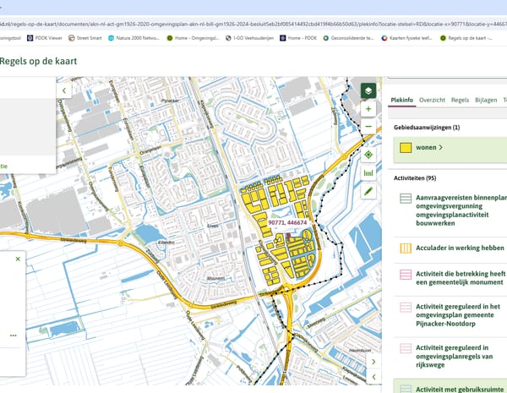507x393 pixels.
Task: Collapse the left panel with chevron
Action: (x=64, y=90)
